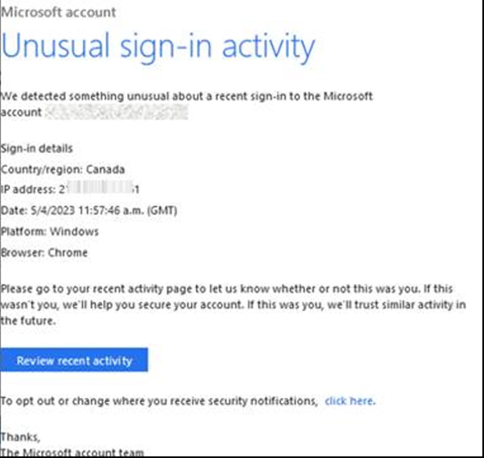484x458 pixels.
Task: Click the Review recent activity button
Action: click(x=74, y=360)
